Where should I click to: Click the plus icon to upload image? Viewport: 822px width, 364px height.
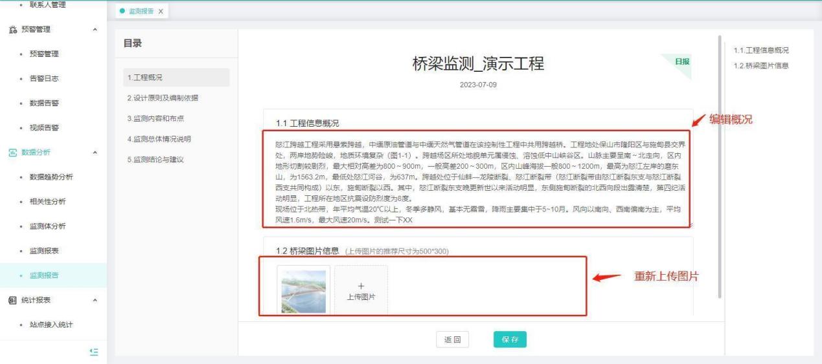click(x=361, y=286)
